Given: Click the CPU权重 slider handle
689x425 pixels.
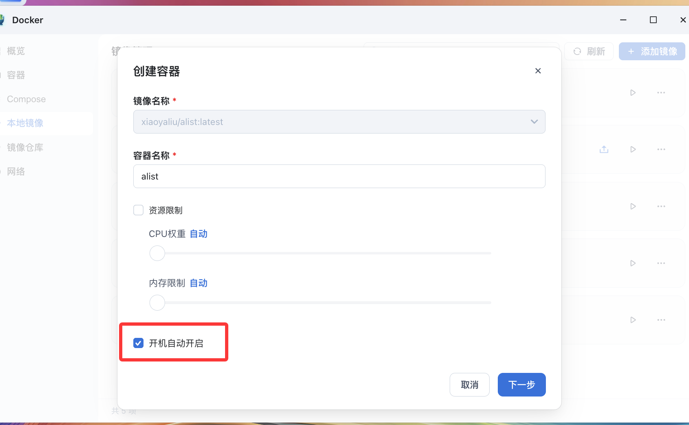Looking at the screenshot, I should click(157, 253).
